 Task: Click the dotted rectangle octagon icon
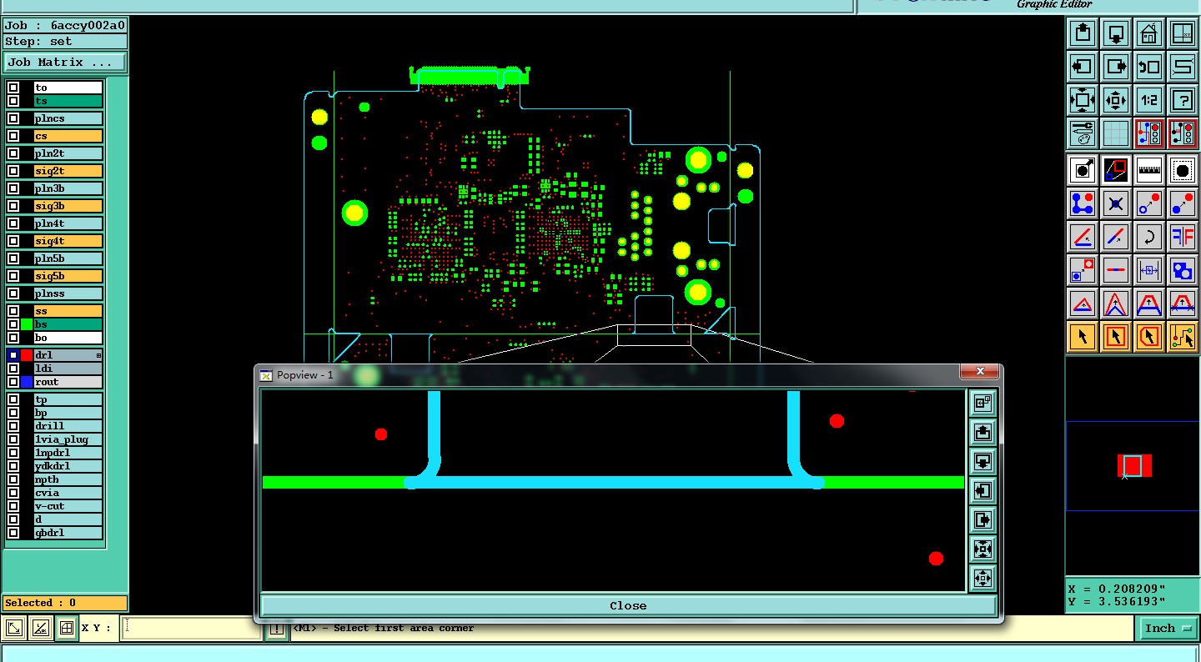(1183, 170)
